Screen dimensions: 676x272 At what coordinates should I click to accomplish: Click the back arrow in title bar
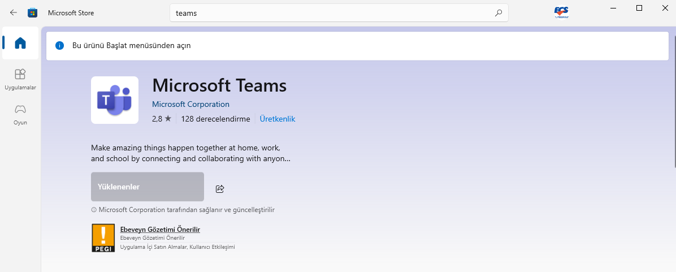point(14,12)
